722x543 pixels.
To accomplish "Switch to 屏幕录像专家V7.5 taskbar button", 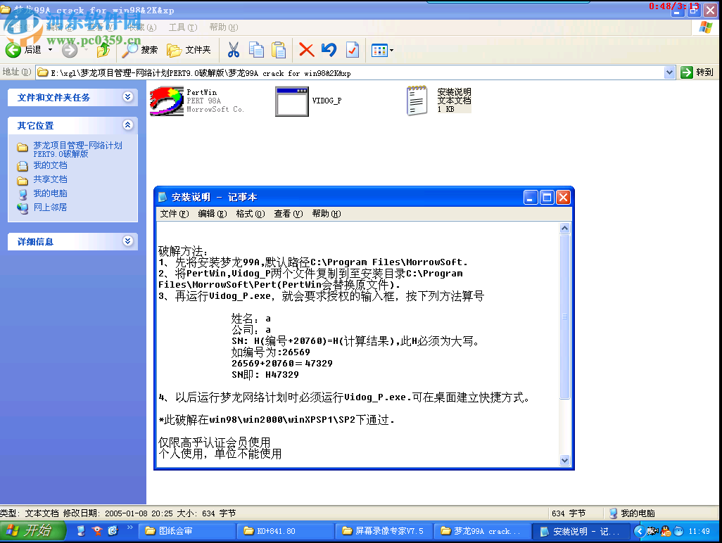I will click(x=386, y=531).
